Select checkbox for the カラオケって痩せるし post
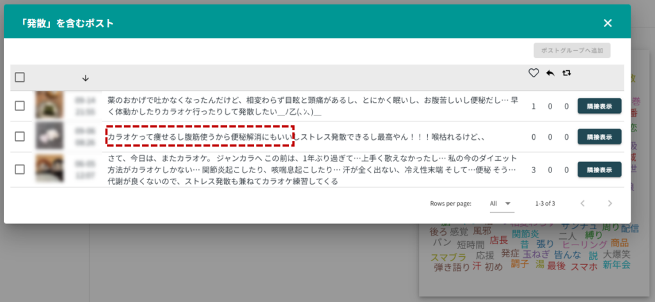This screenshot has height=302, width=655. click(x=20, y=137)
